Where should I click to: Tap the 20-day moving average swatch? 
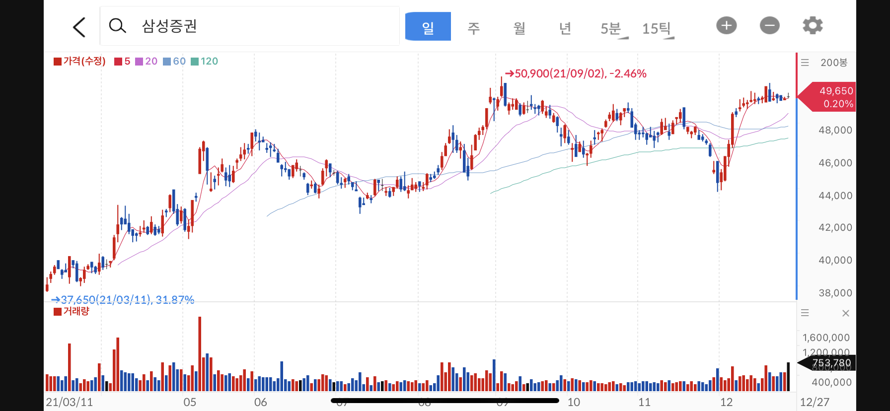point(139,62)
